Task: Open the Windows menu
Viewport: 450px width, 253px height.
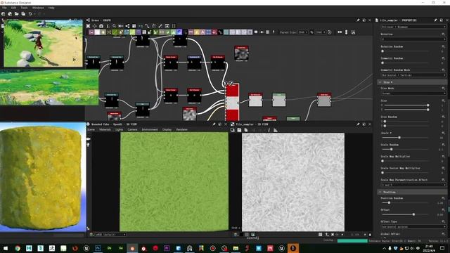Action: [38, 8]
